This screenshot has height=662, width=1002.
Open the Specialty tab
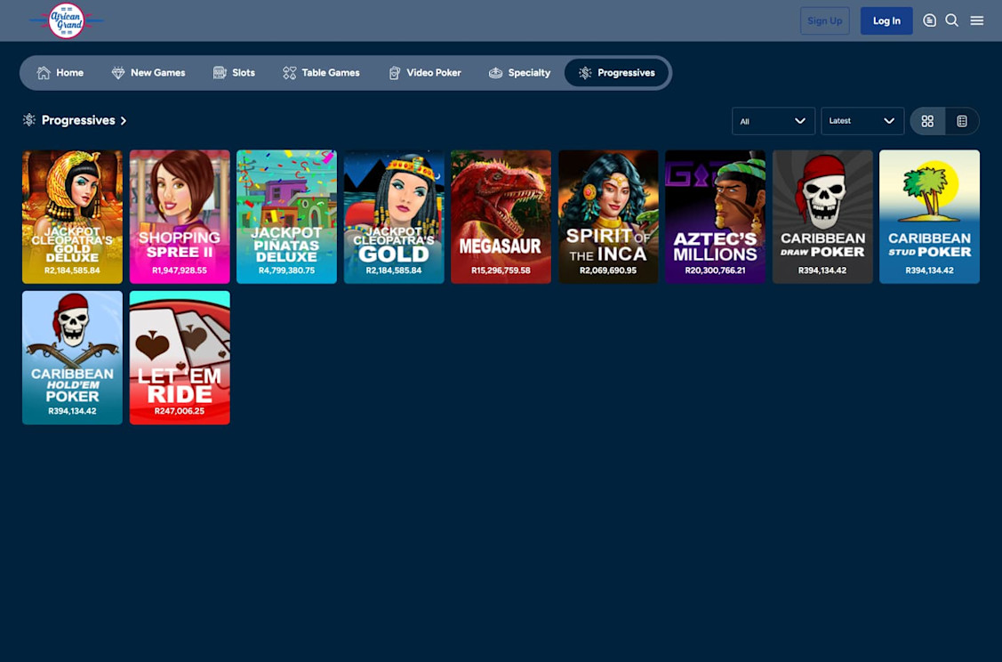pos(519,73)
